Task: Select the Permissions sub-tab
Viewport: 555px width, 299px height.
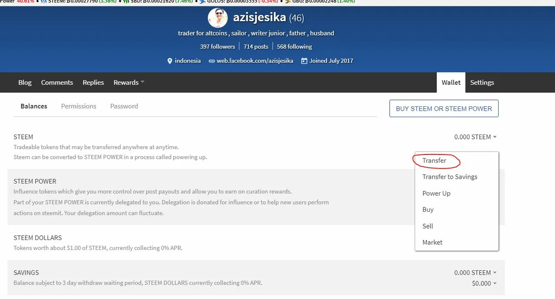Action: [x=78, y=106]
